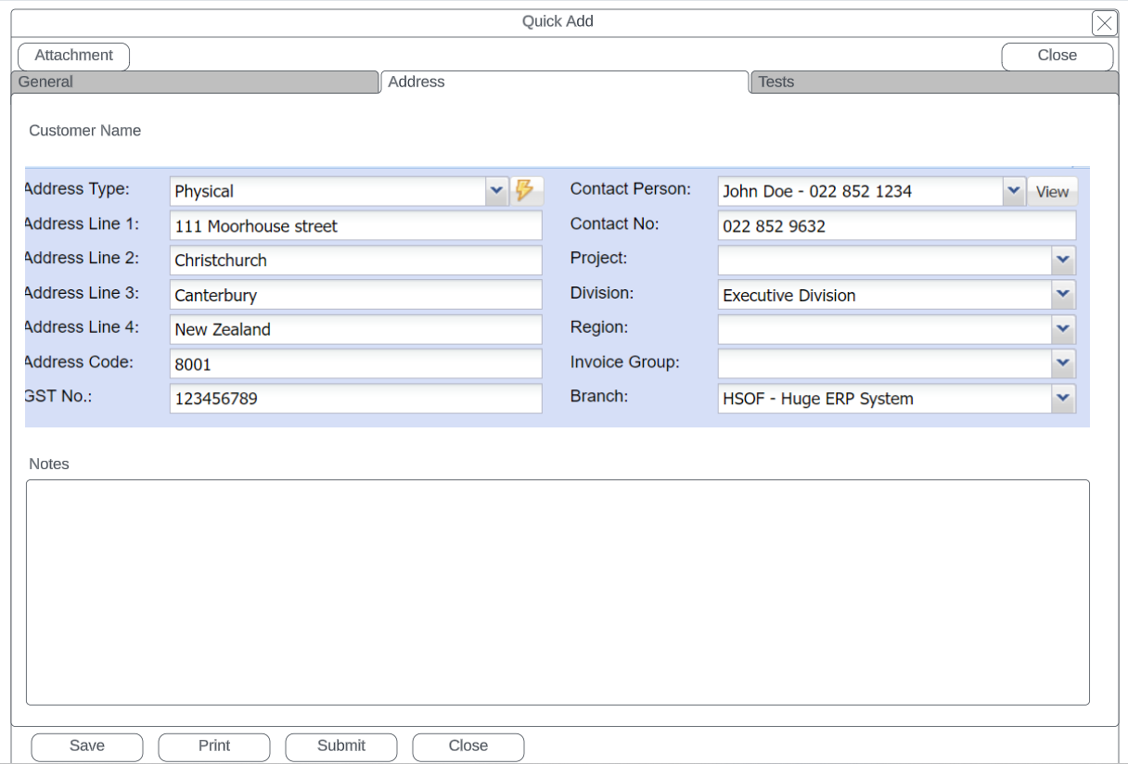The width and height of the screenshot is (1128, 764).
Task: Click inside the Notes text area
Action: click(557, 592)
